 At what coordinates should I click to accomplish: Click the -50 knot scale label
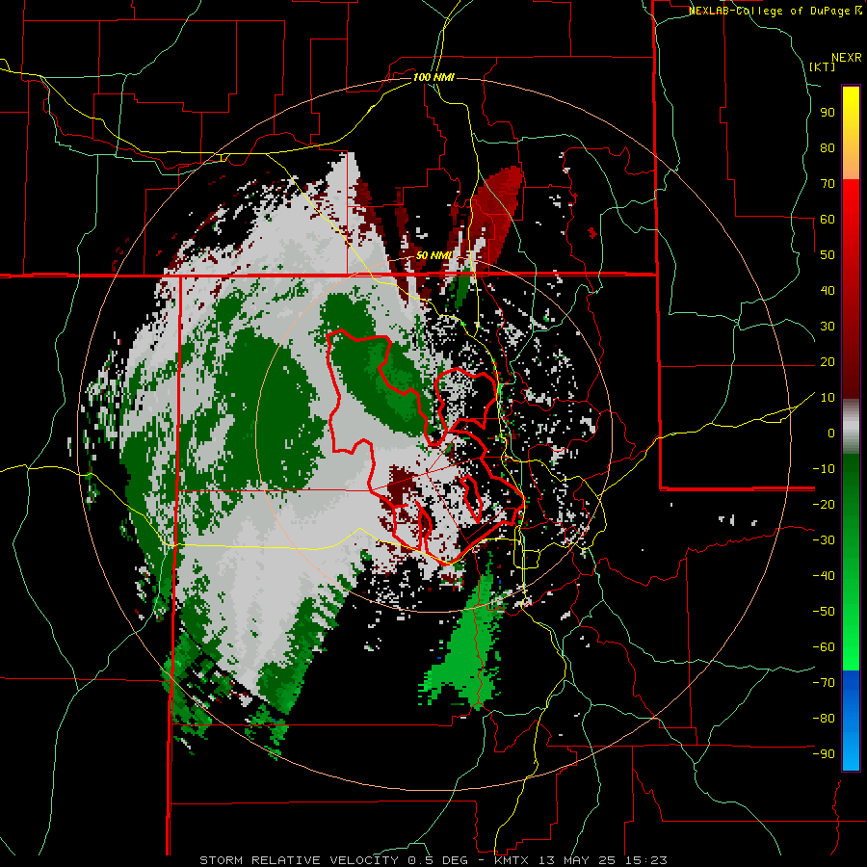[x=825, y=612]
